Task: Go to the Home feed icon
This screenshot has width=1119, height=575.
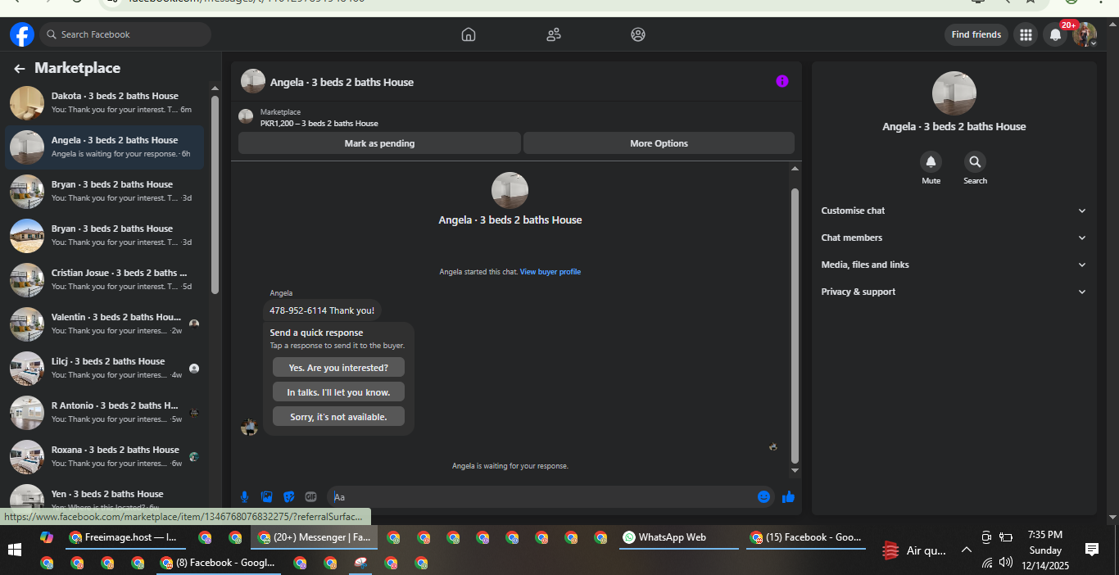Action: tap(469, 34)
